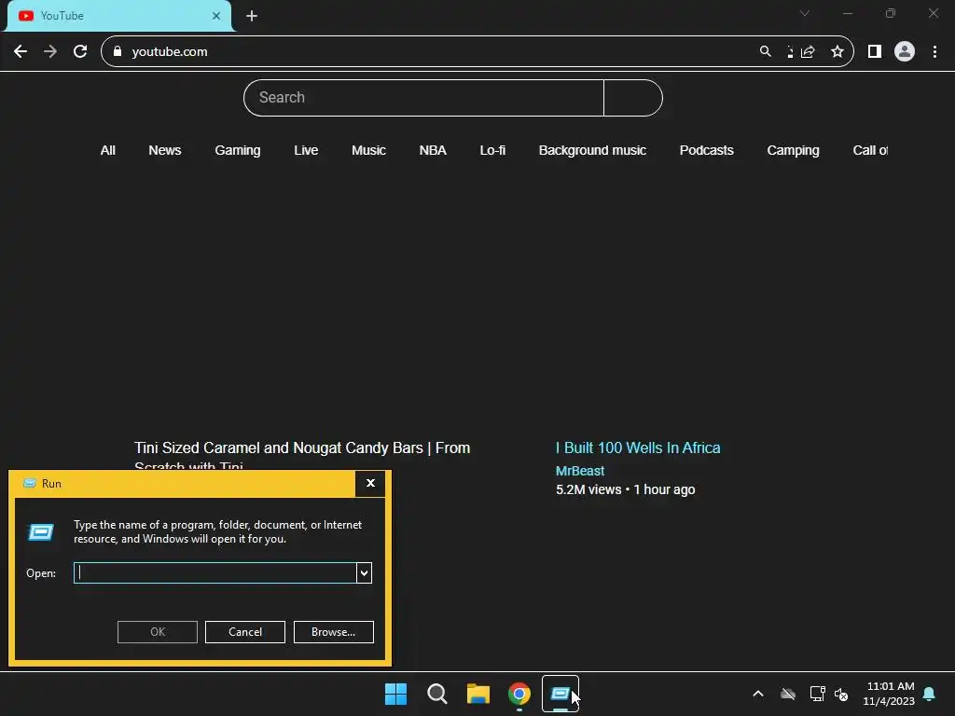Open the network tray icon
Screen dimensions: 955x716
(817, 694)
